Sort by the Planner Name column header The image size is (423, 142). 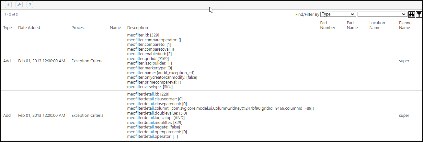pyautogui.click(x=406, y=25)
